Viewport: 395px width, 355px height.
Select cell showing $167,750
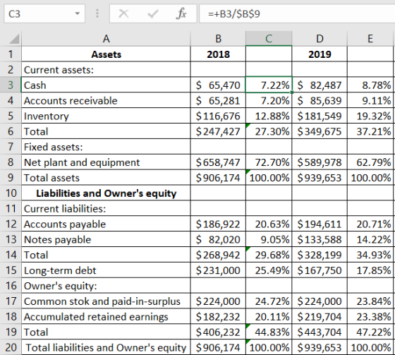pyautogui.click(x=320, y=270)
